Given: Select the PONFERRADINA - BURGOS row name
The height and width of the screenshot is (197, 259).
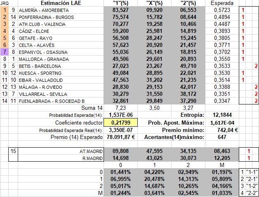Looking at the screenshot, I should (61, 17).
